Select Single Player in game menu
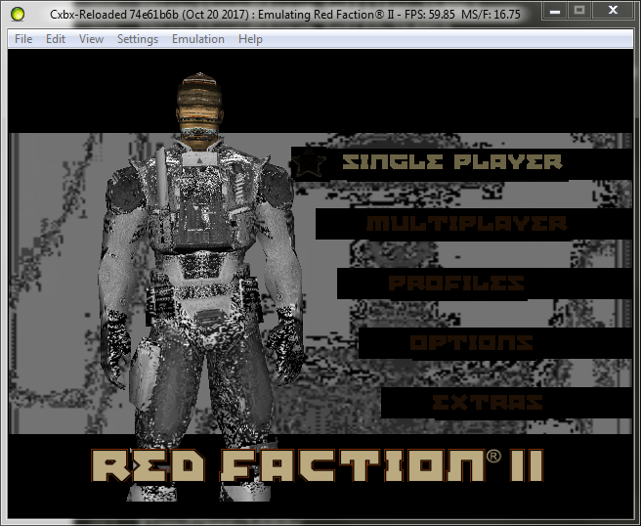The image size is (641, 526). click(452, 162)
